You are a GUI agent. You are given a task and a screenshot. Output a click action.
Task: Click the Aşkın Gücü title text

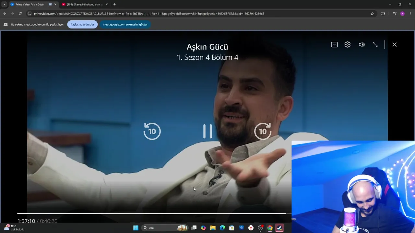207,47
